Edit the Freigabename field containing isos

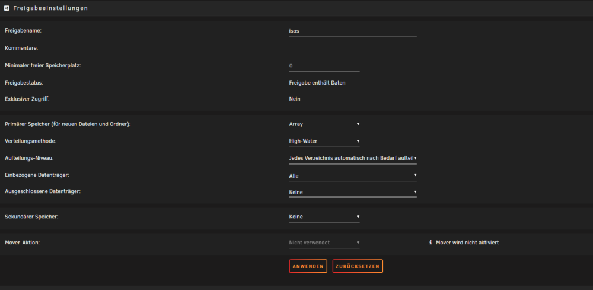(x=352, y=31)
